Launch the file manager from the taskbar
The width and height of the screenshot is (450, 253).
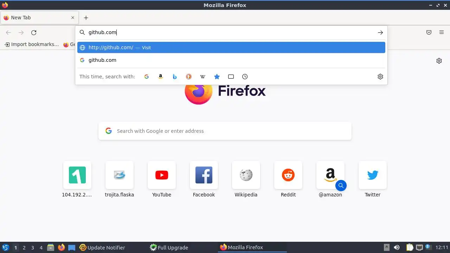click(x=51, y=247)
